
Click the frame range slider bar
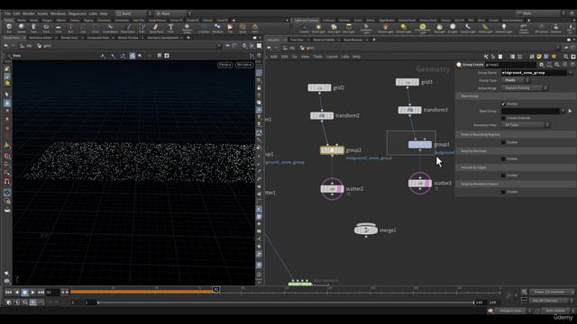pyautogui.click(x=286, y=302)
